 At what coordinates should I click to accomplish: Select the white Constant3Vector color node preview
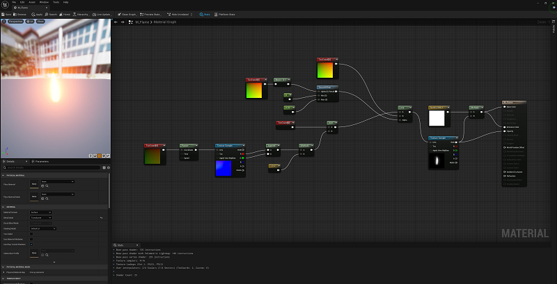point(437,118)
